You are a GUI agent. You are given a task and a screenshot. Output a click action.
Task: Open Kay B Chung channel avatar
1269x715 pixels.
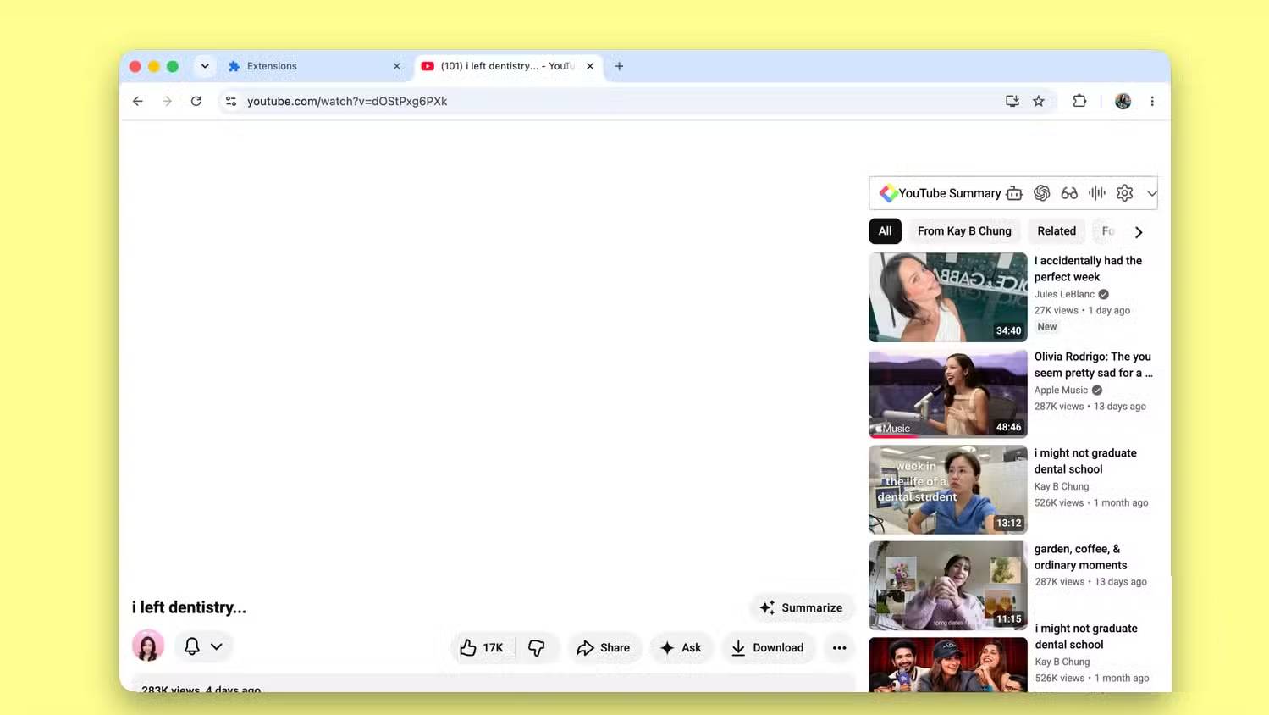pos(148,646)
